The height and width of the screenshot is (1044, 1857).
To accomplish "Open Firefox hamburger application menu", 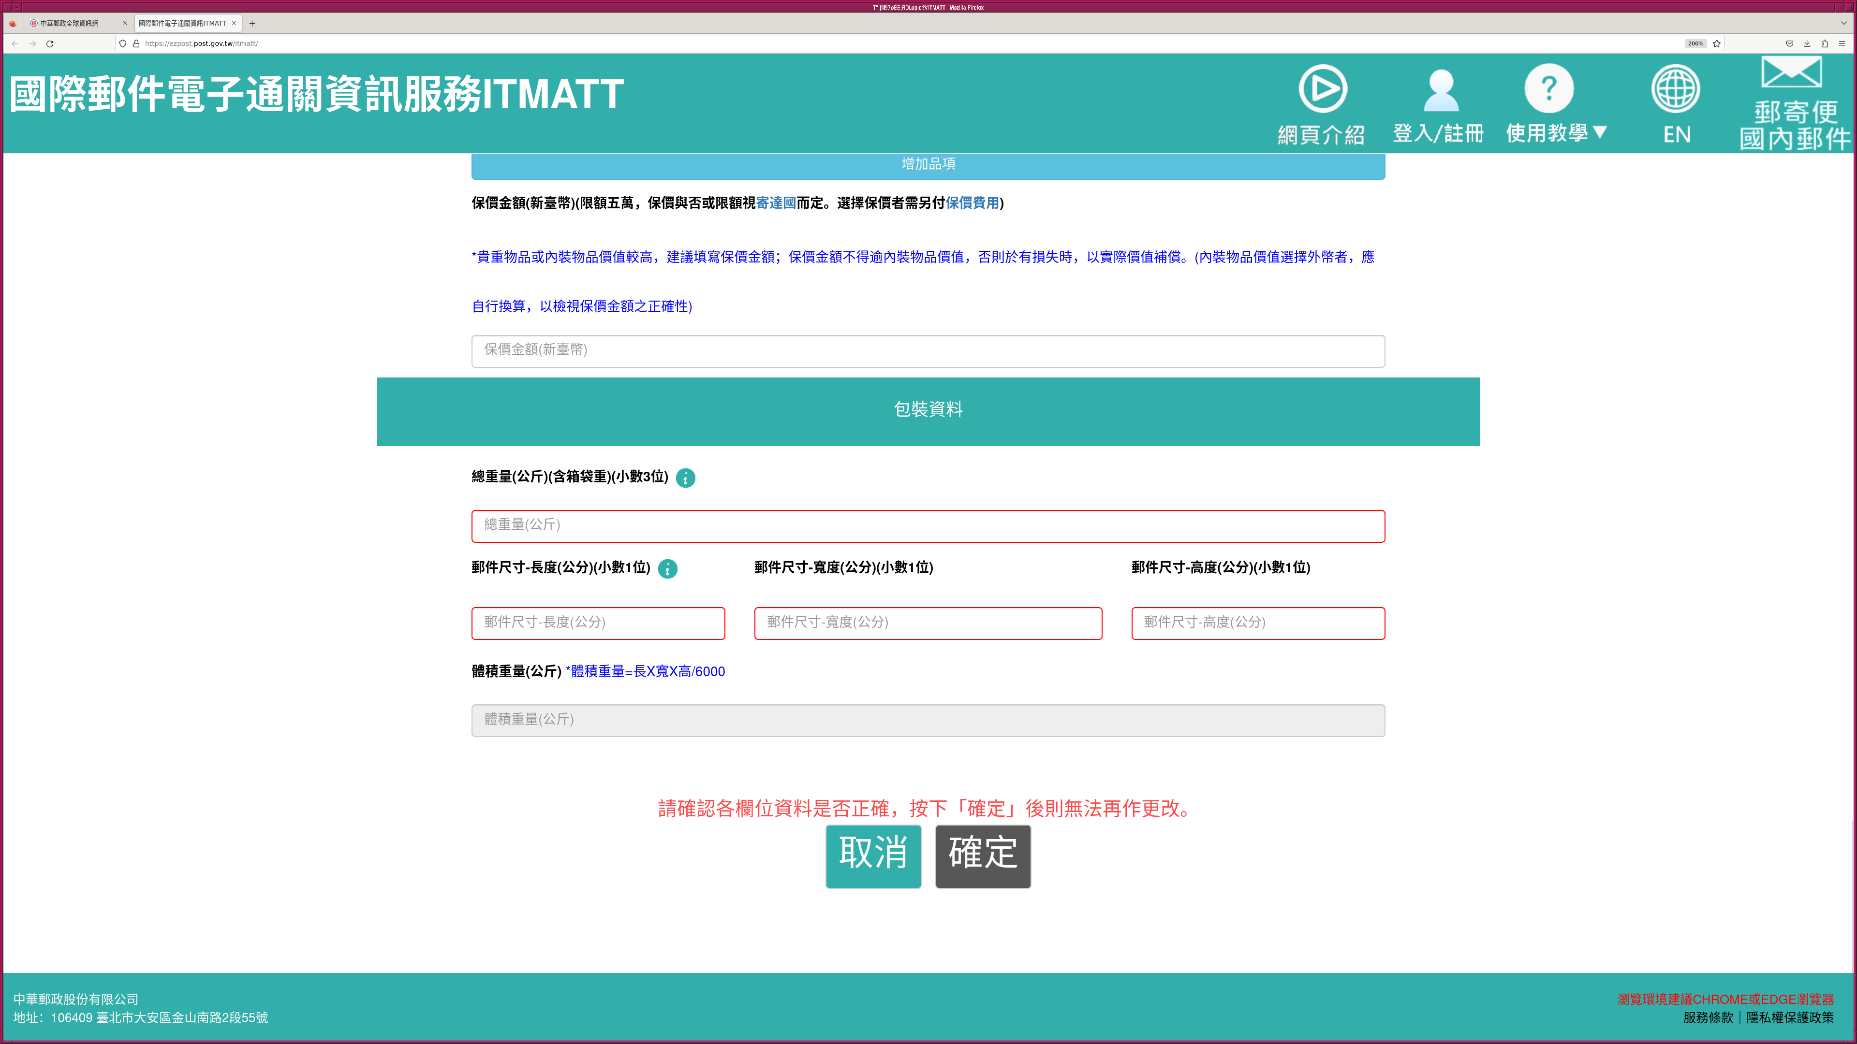I will [x=1842, y=44].
